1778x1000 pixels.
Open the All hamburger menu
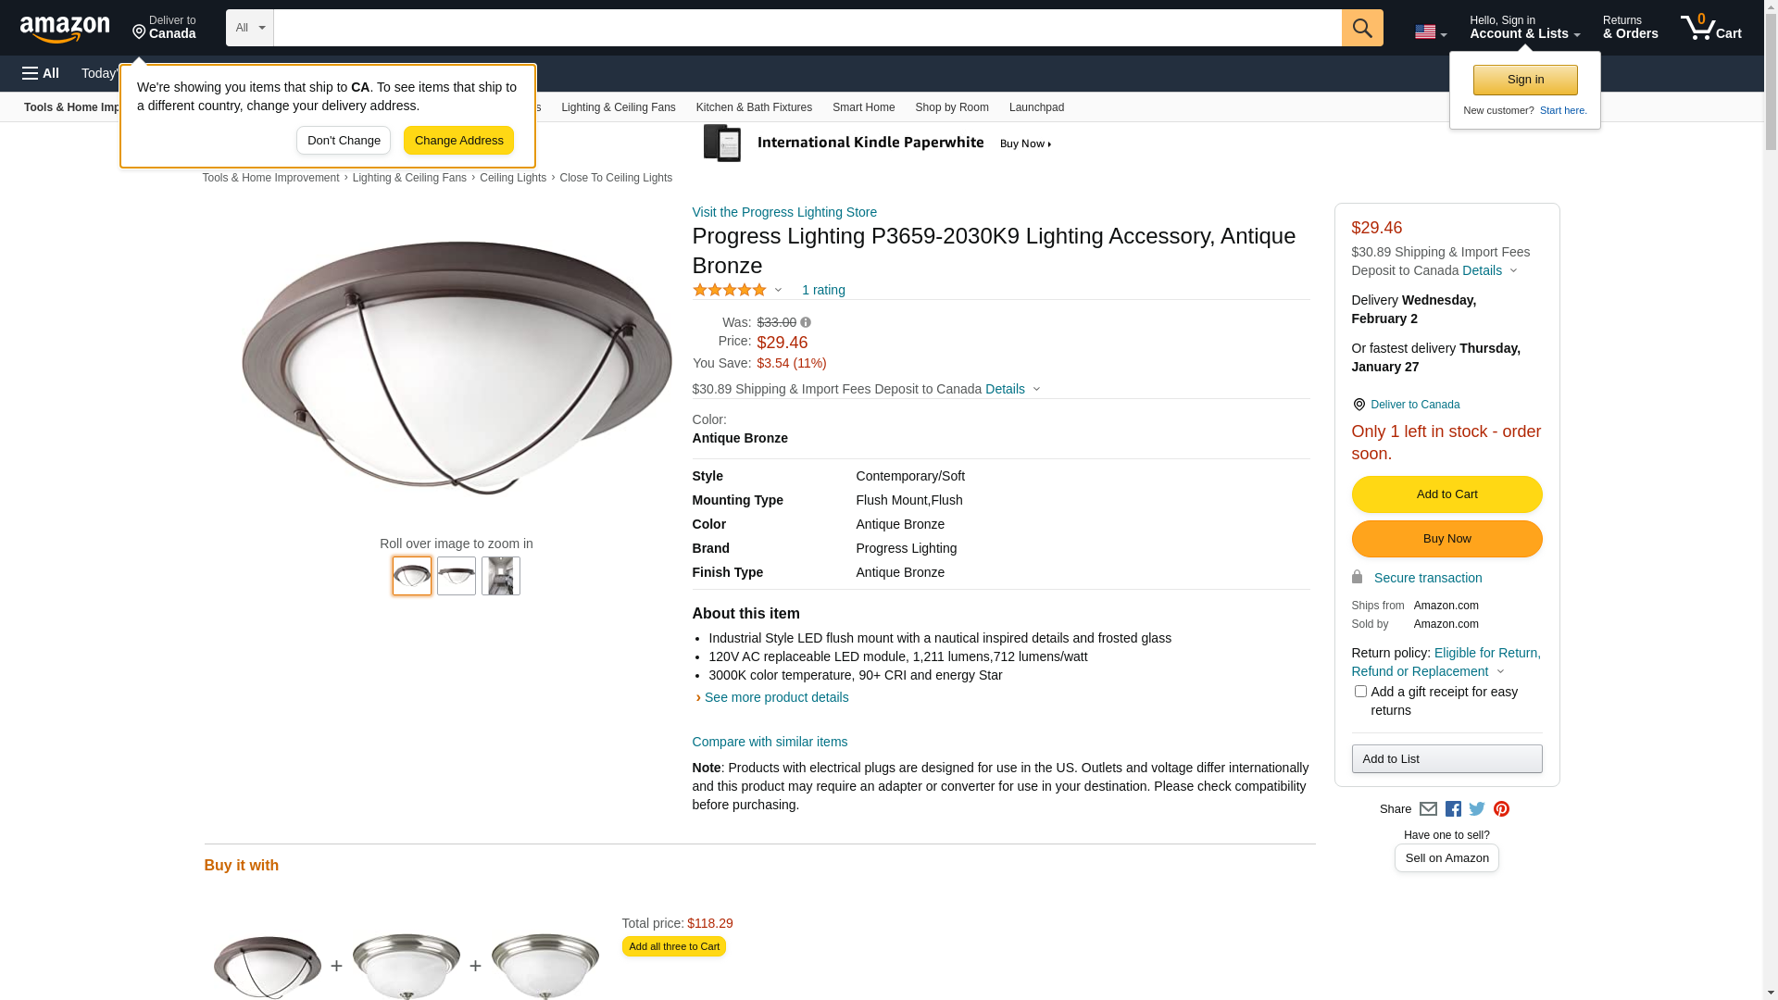click(41, 73)
